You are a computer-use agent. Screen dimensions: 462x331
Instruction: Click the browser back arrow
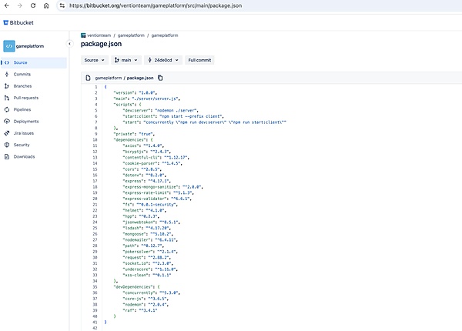coord(6,5)
